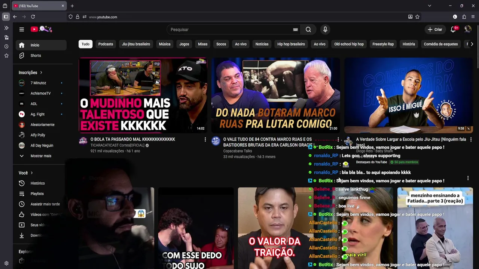Go to Início in sidebar
Viewport: 479px width, 269px height.
(41, 45)
